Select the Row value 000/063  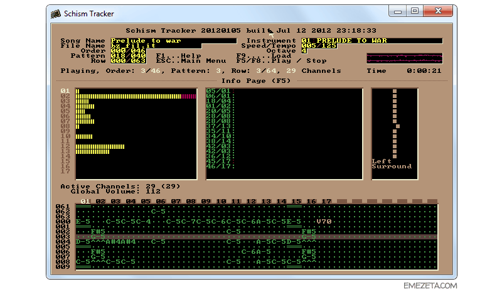click(128, 61)
